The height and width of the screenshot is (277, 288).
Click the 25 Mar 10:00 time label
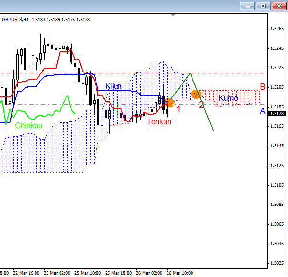coord(88,273)
